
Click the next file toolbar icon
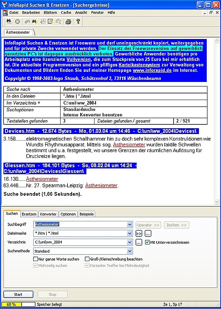pos(51,22)
